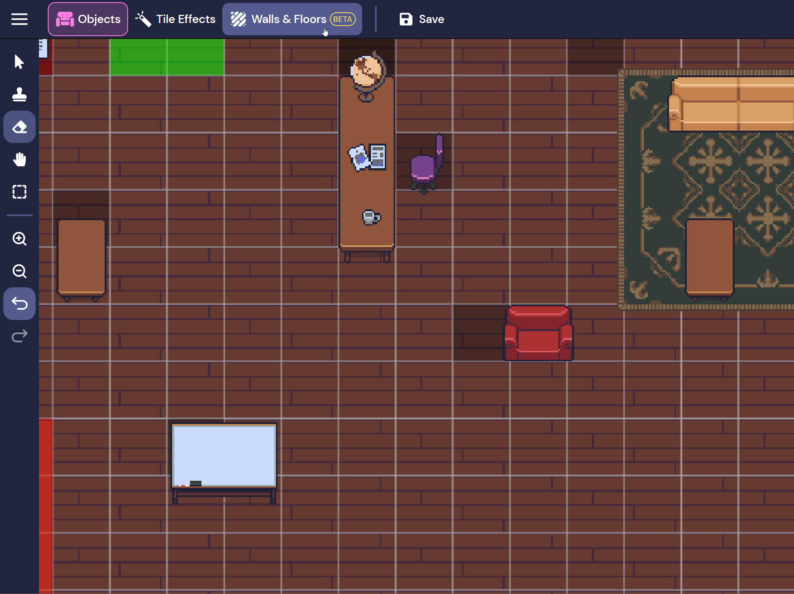Open the Walls & Floors tab
This screenshot has width=794, height=594.
292,19
